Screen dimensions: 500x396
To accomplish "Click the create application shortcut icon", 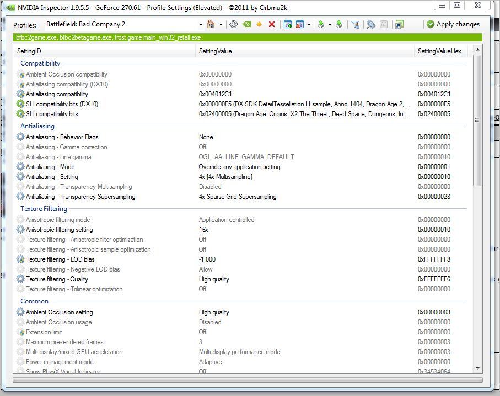I will click(399, 24).
